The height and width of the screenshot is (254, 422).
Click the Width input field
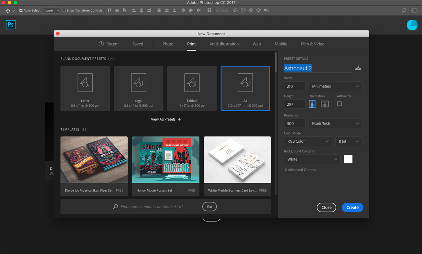tap(295, 86)
